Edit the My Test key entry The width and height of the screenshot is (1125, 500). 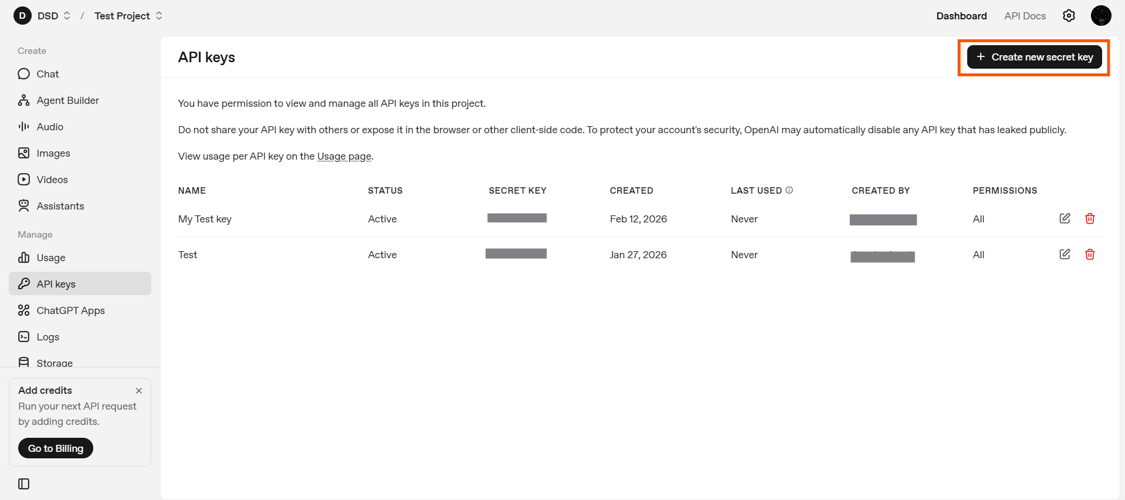[x=1065, y=218]
